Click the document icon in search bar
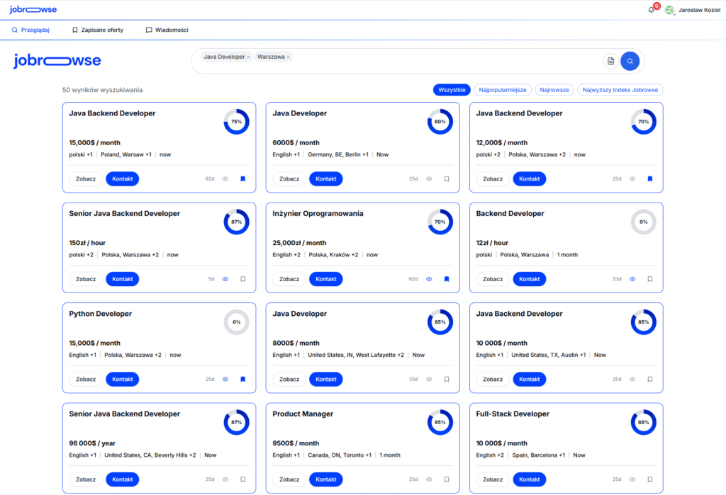The width and height of the screenshot is (726, 495). (610, 61)
